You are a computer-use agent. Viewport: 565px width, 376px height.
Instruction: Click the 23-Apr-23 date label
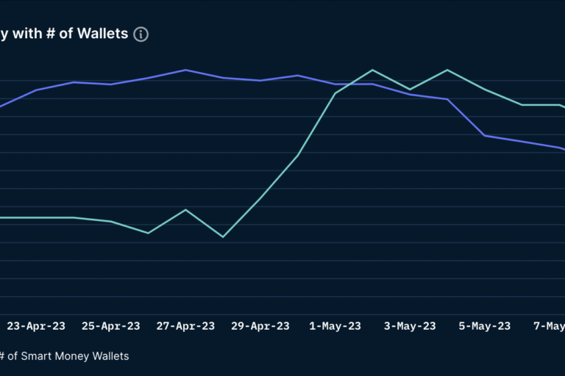tap(36, 326)
